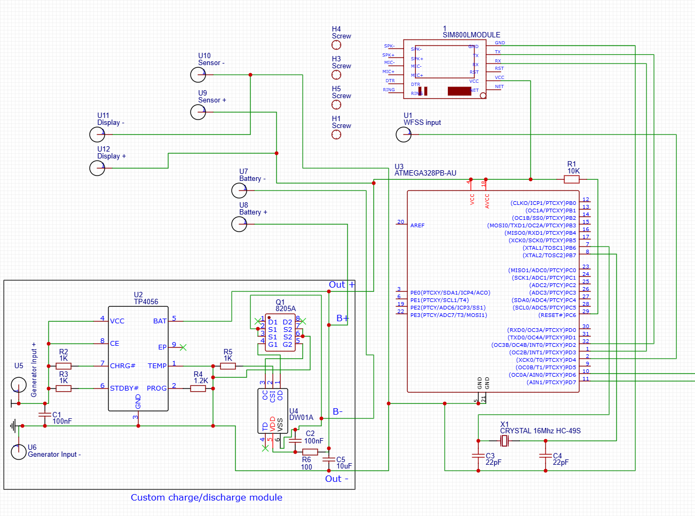Image resolution: width=695 pixels, height=516 pixels.
Task: Select the R4 1.2K resistor symbol
Action: pos(198,388)
